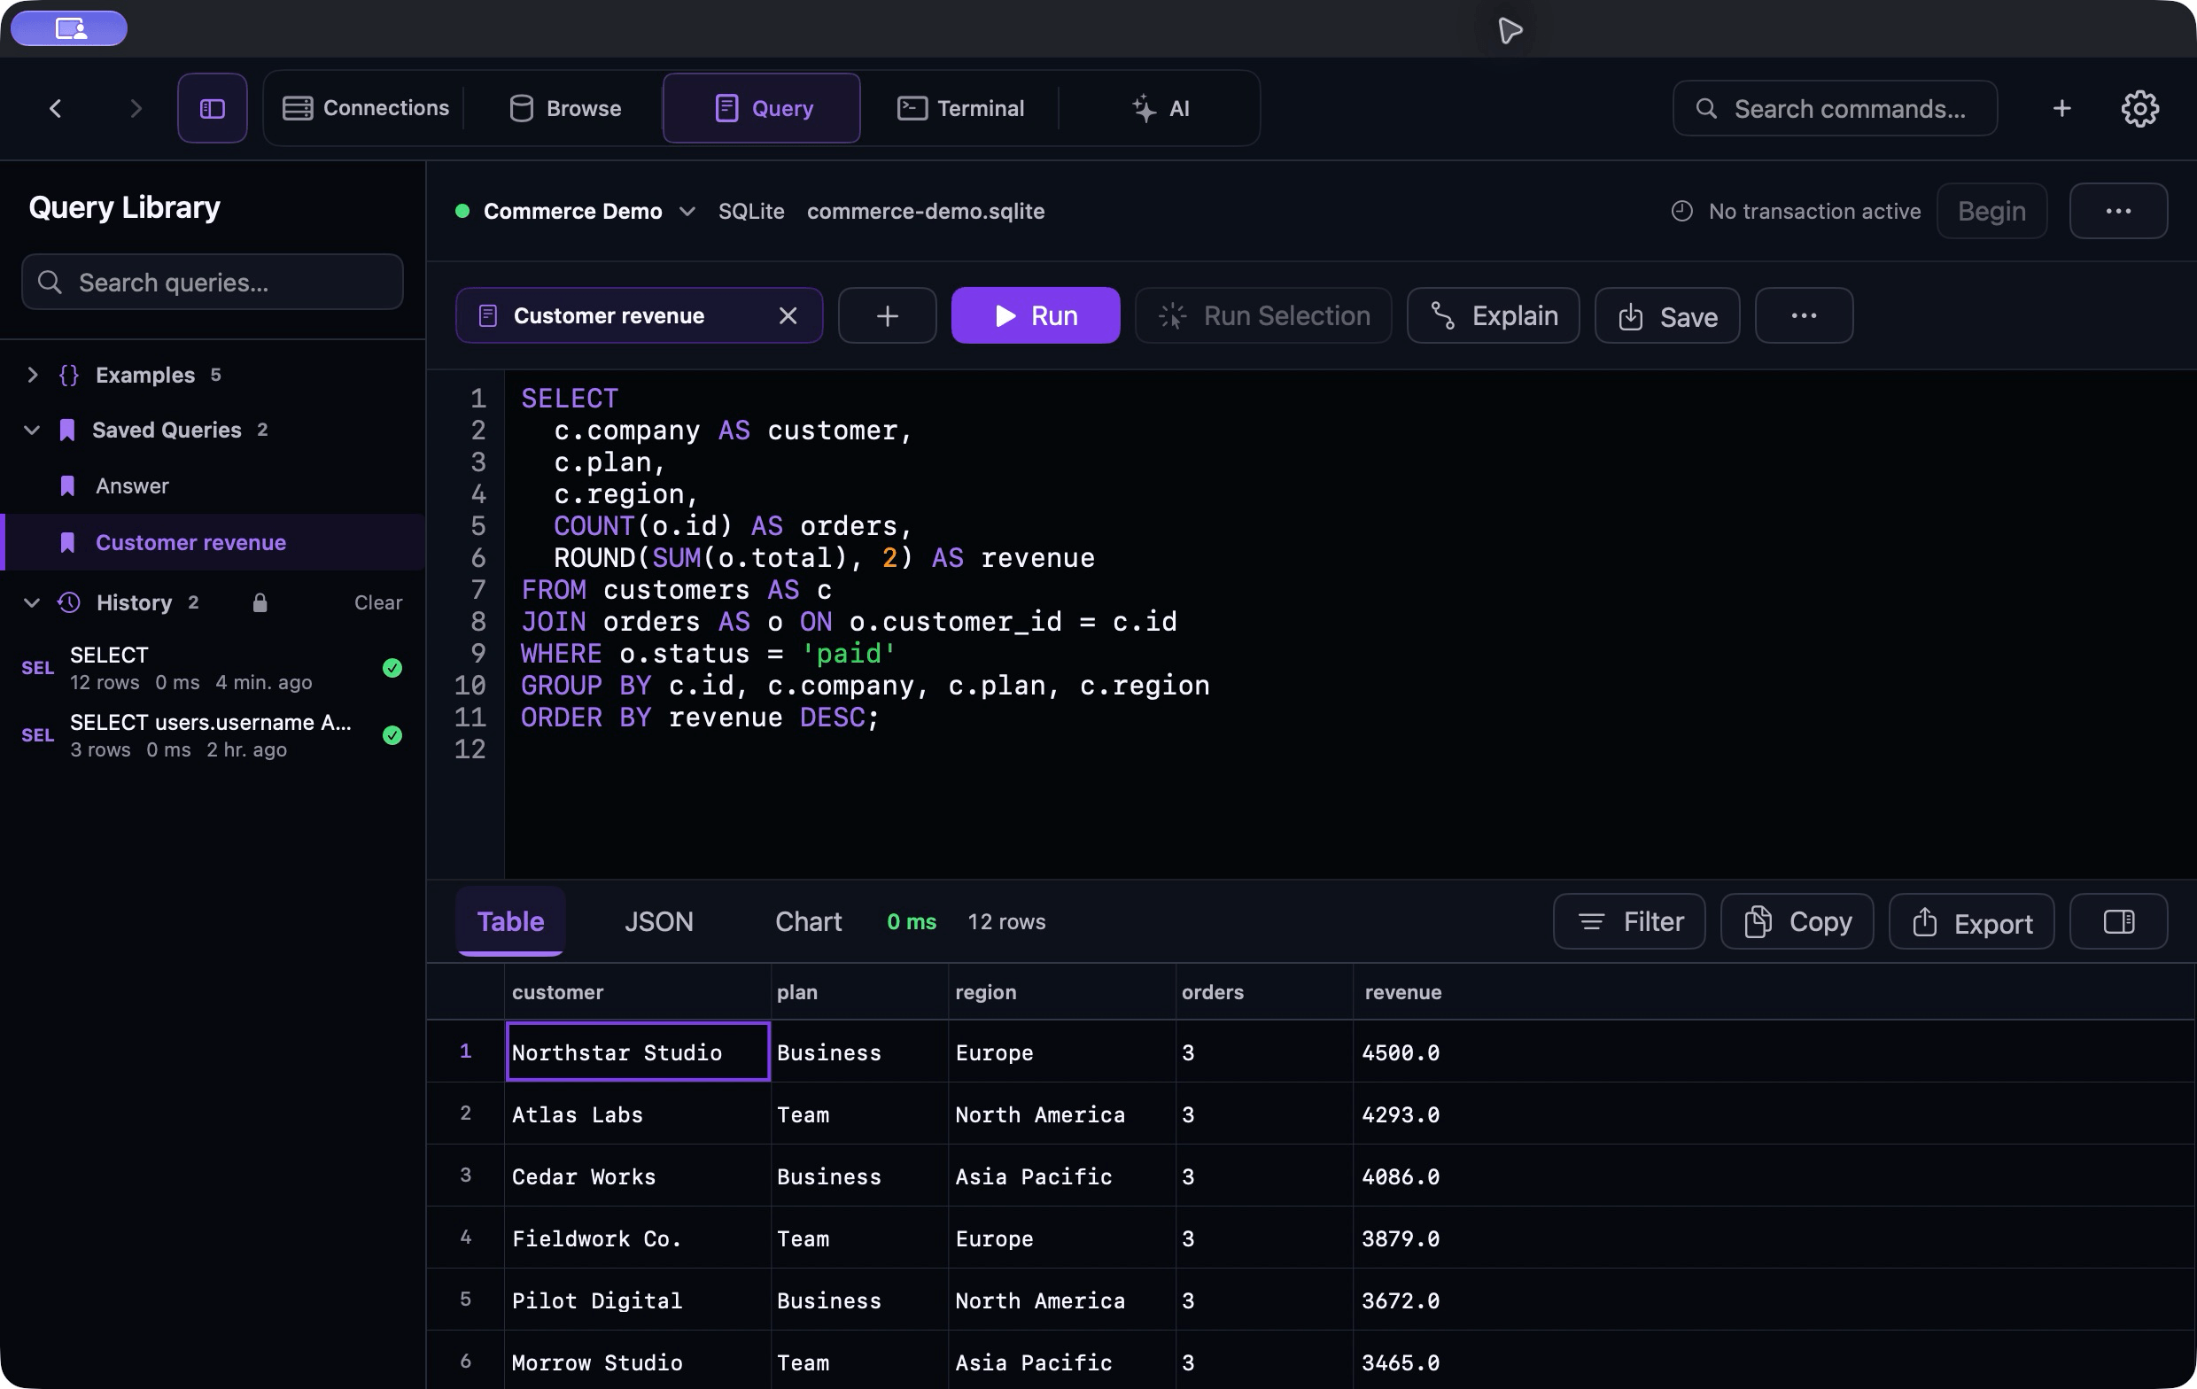Click the plus icon beside command search

[x=2062, y=108]
